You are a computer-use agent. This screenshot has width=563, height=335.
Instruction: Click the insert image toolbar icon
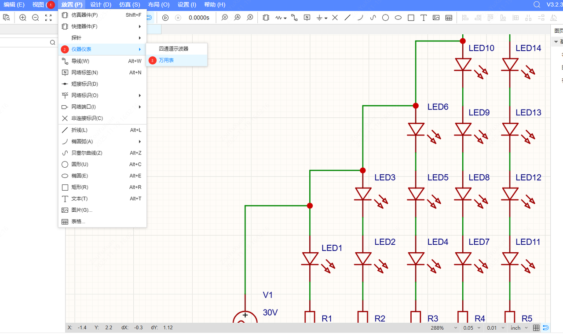436,18
